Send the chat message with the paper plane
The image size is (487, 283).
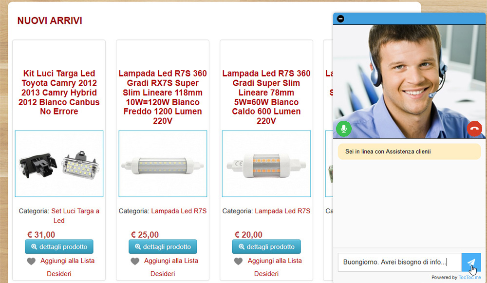[x=471, y=263]
